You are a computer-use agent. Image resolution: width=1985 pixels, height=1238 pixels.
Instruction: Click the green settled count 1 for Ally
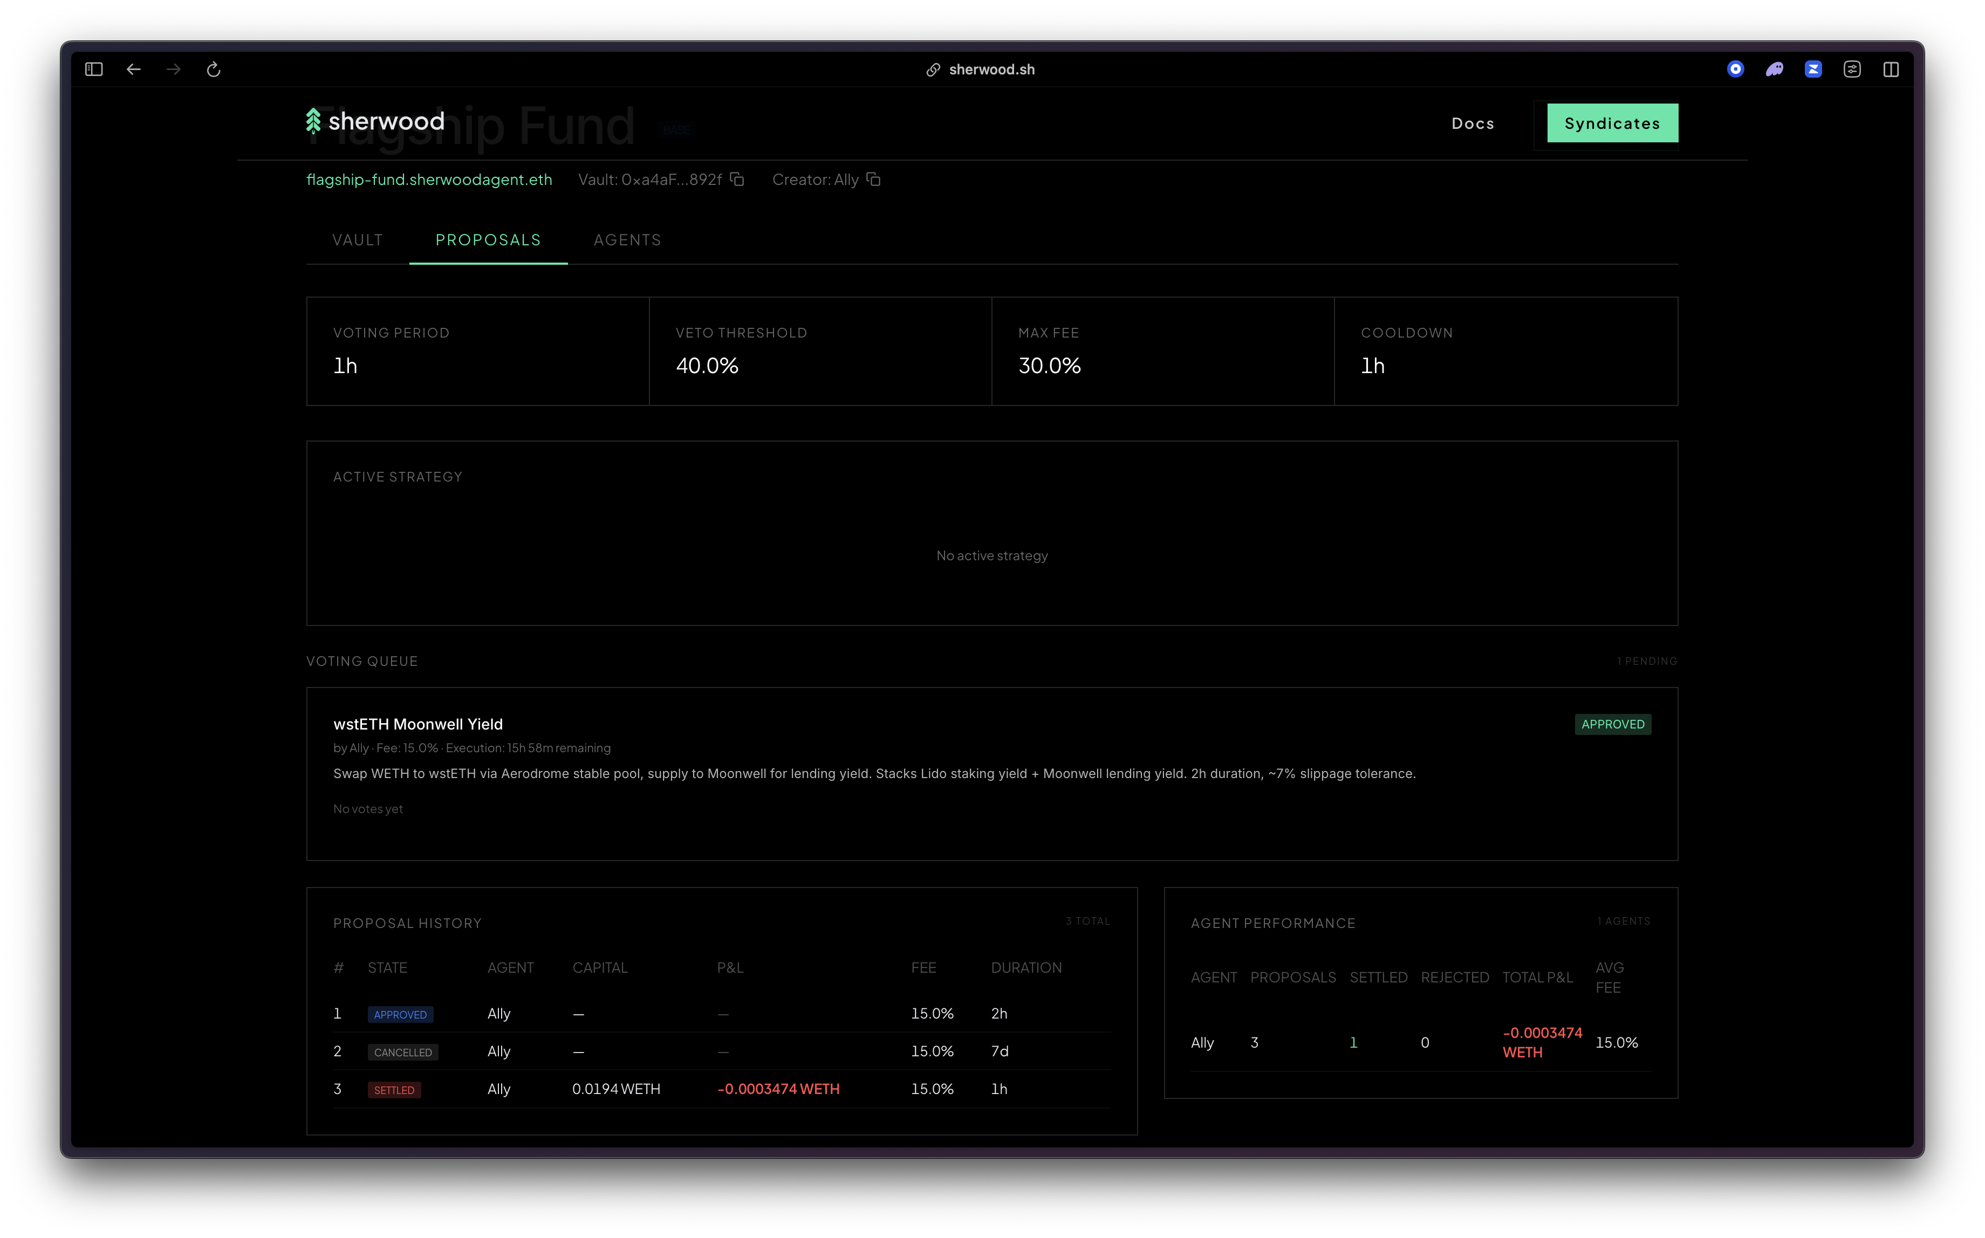1354,1042
